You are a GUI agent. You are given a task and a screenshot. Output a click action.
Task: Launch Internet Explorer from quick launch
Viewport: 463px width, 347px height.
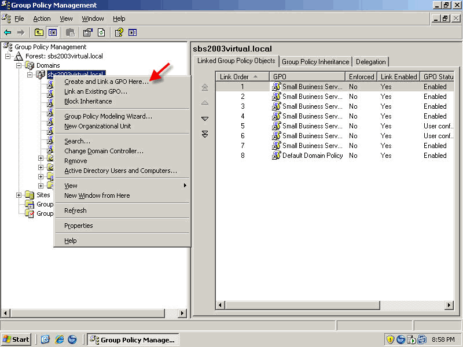point(60,339)
